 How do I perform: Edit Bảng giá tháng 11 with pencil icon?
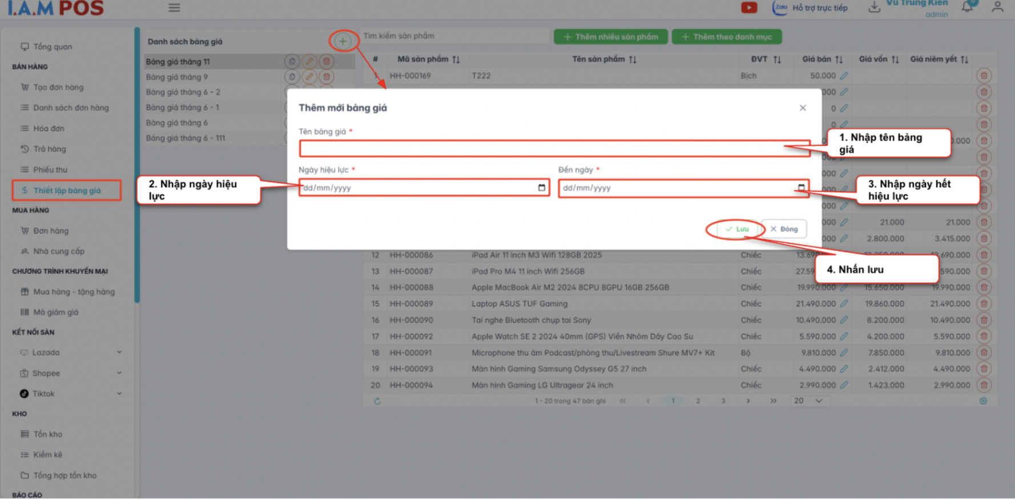[309, 62]
